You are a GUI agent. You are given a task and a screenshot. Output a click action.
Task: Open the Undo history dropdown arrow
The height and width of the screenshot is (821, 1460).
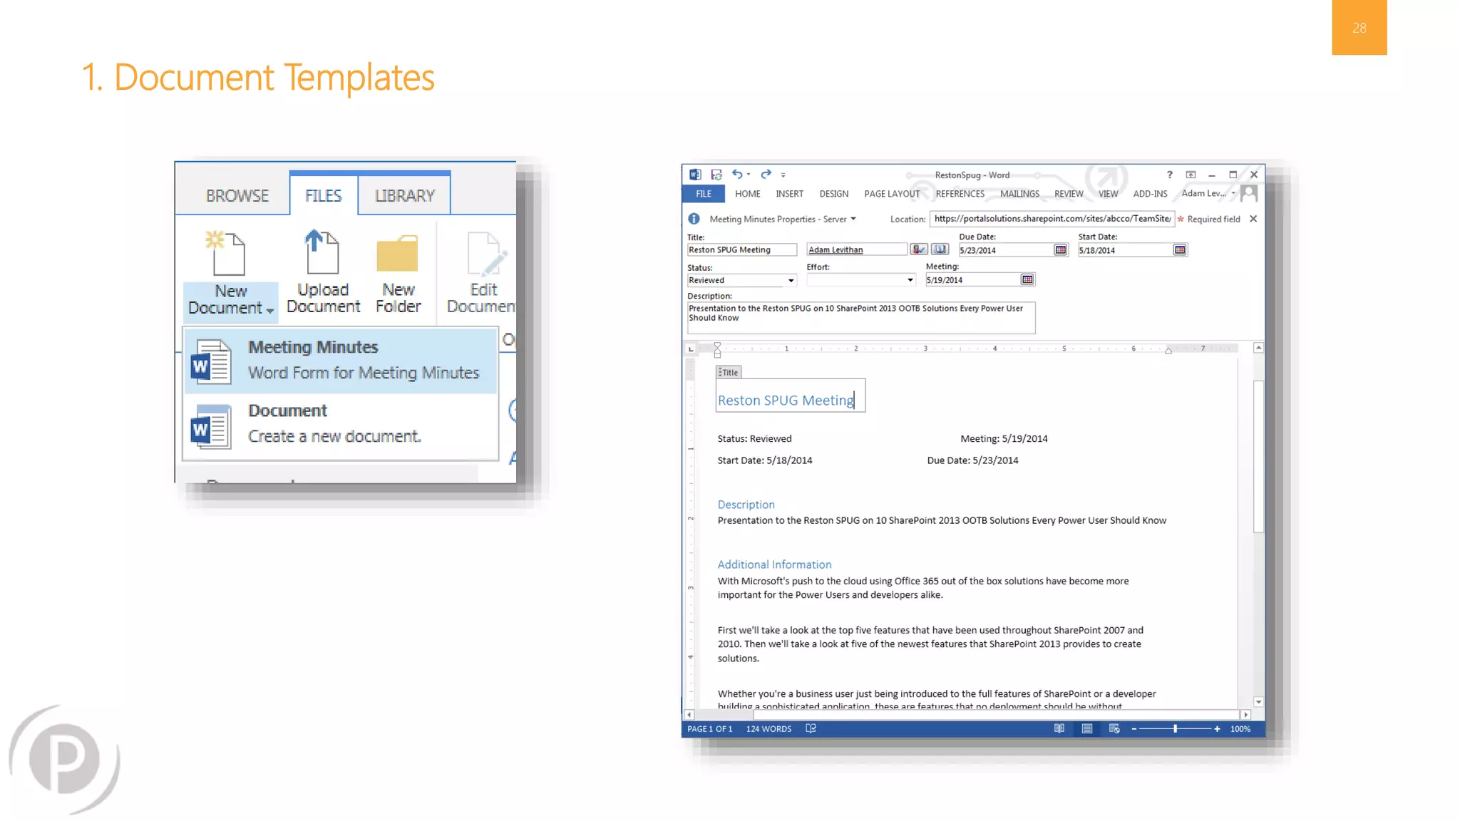tap(749, 175)
